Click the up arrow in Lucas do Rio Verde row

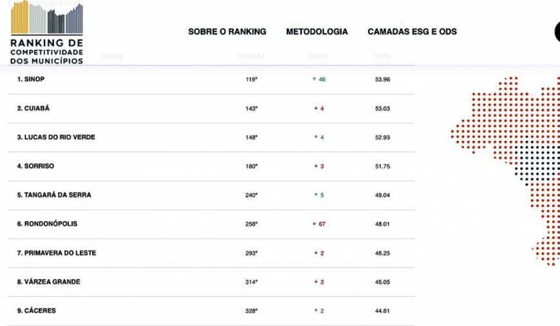[315, 137]
